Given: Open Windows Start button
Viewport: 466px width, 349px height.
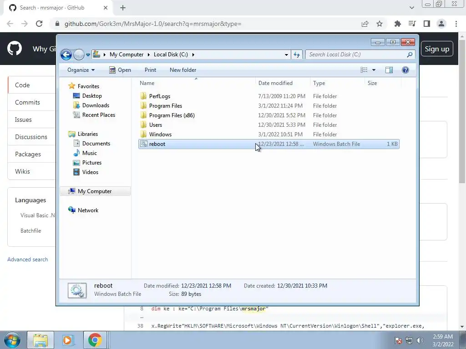Looking at the screenshot, I should pos(12,340).
